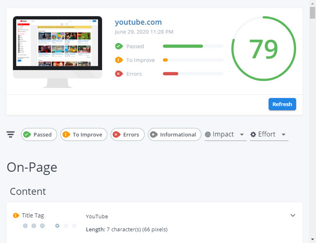This screenshot has height=243, width=316.
Task: Toggle the Passed filter chip
Action: pos(39,135)
